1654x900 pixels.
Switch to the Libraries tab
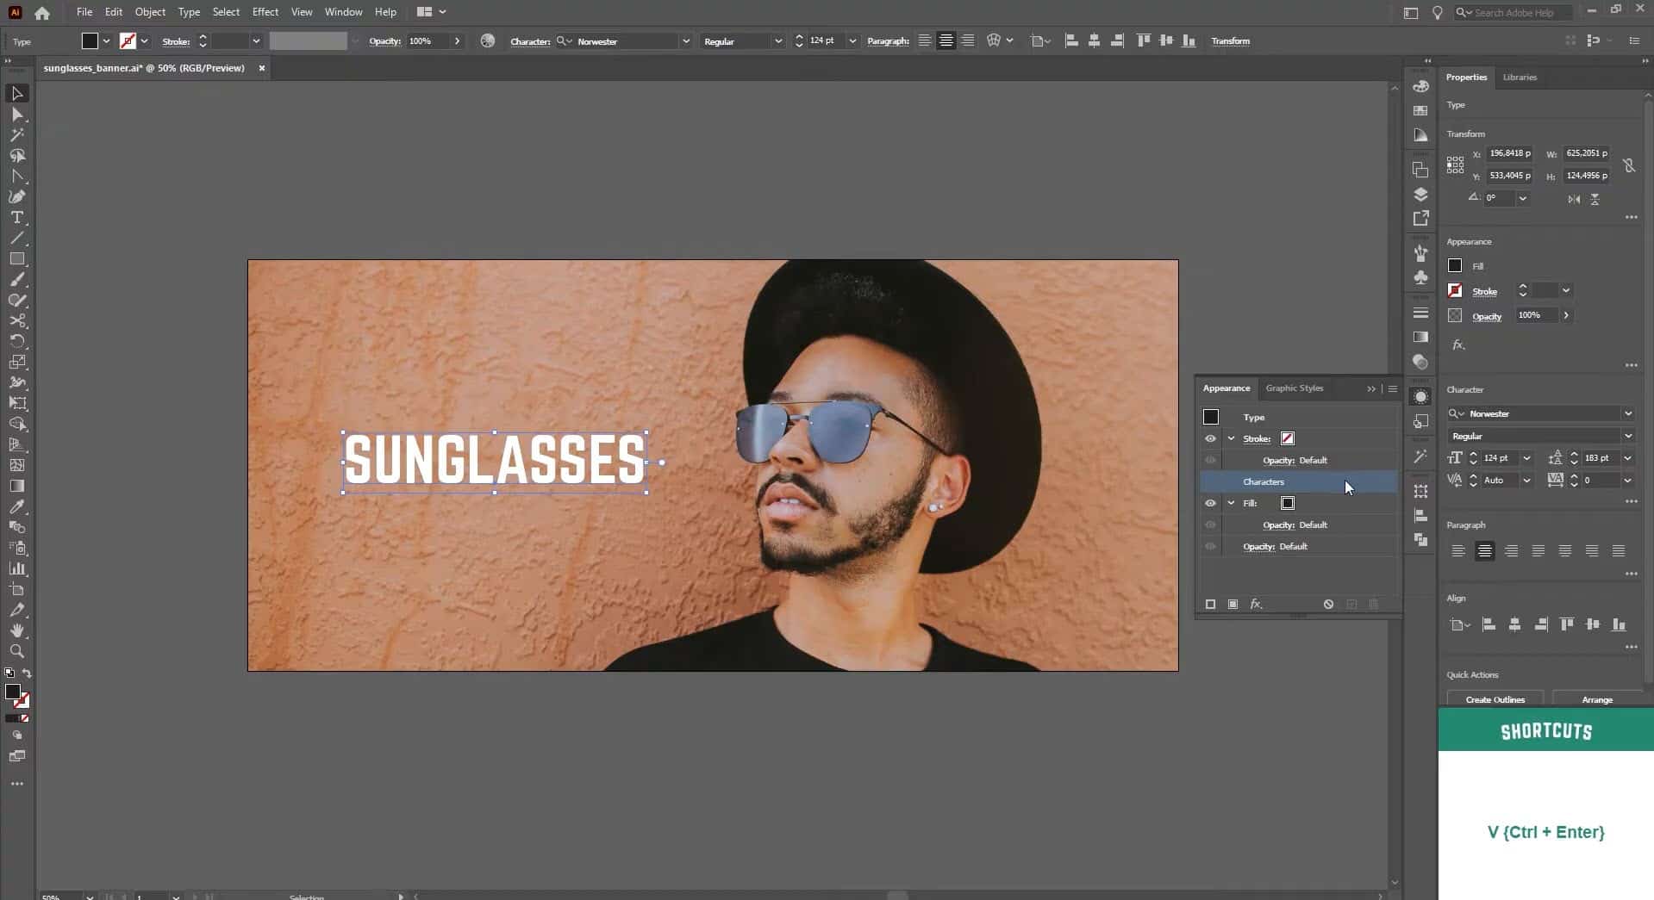point(1520,77)
